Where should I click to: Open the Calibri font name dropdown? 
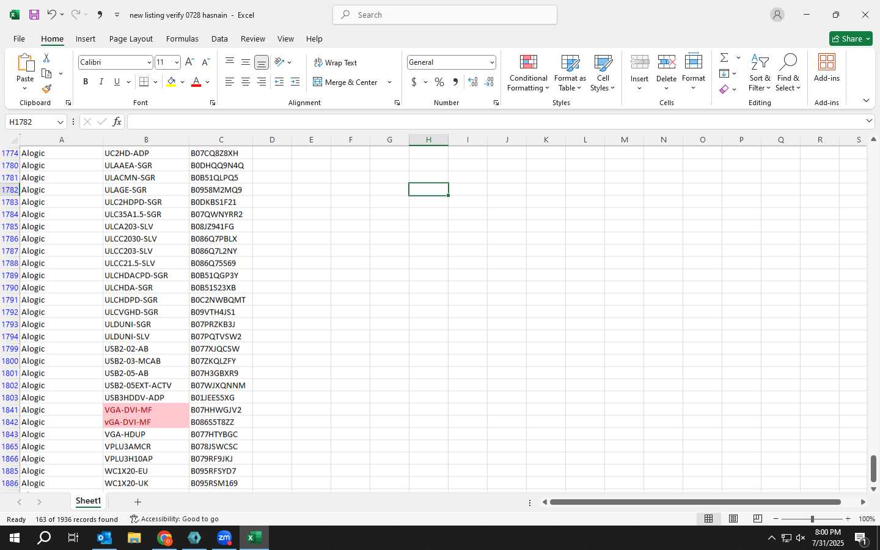pyautogui.click(x=148, y=62)
